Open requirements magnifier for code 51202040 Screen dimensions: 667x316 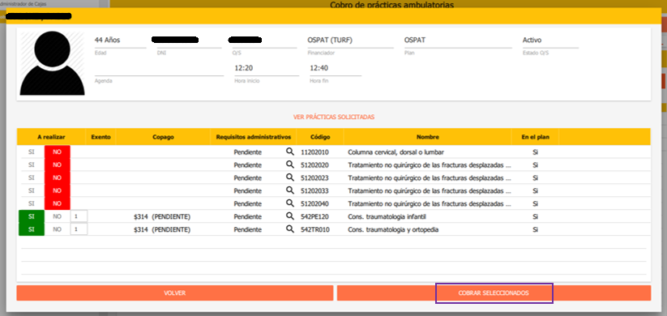(x=290, y=203)
